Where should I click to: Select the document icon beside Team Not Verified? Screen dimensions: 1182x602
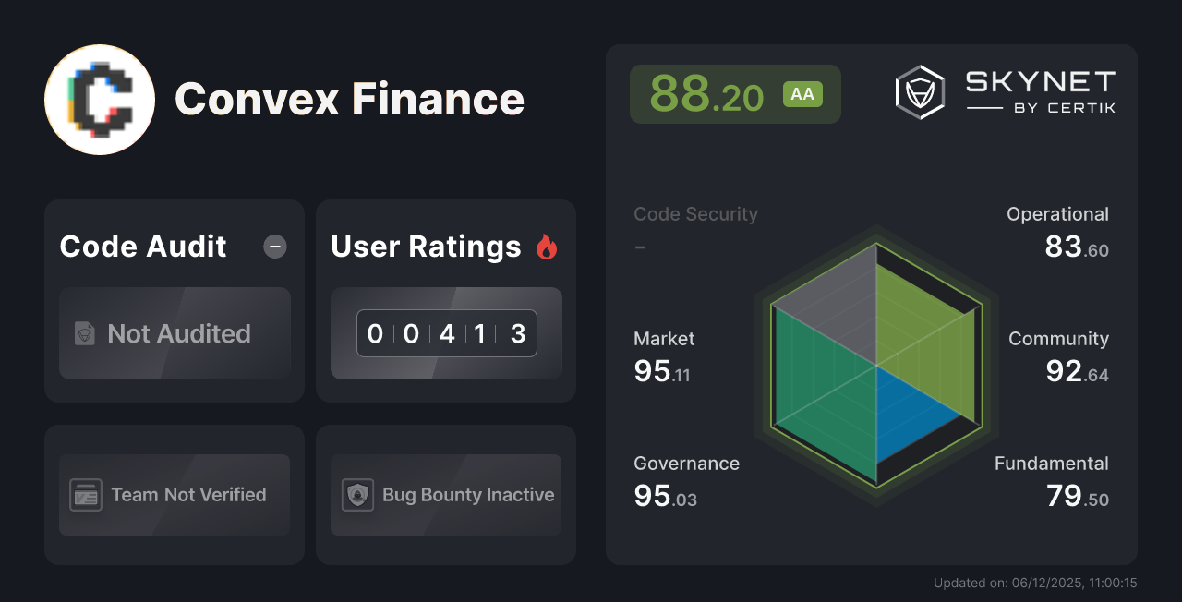(x=85, y=495)
